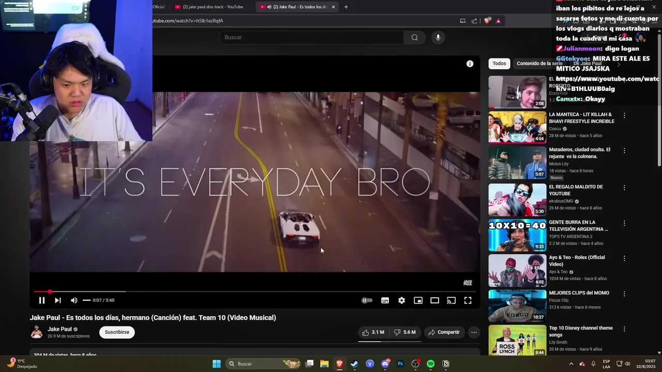Viewport: 662px width, 372px height.
Task: Adjust the player volume slider
Action: tap(87, 300)
